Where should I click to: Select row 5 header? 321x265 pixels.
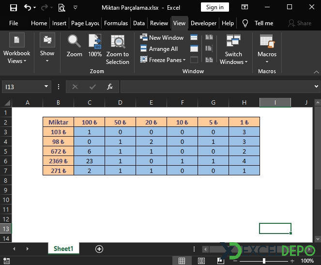[x=6, y=151]
